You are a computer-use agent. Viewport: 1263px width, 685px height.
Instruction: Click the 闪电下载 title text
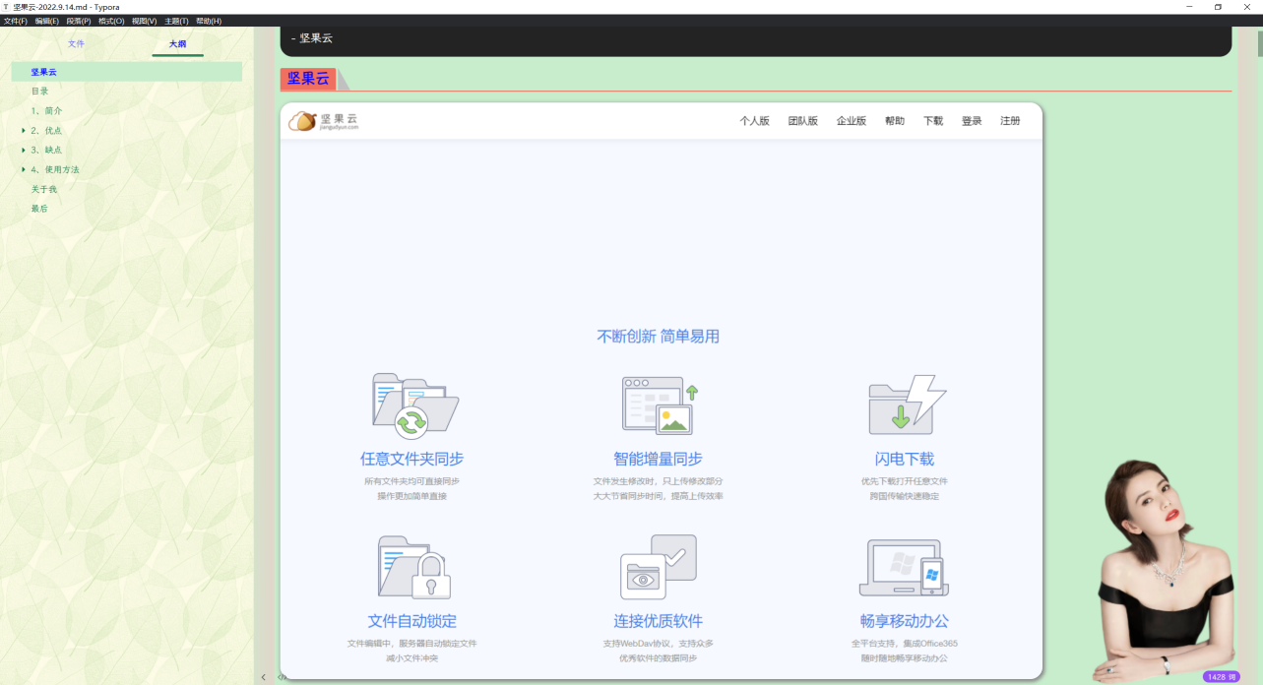[905, 459]
